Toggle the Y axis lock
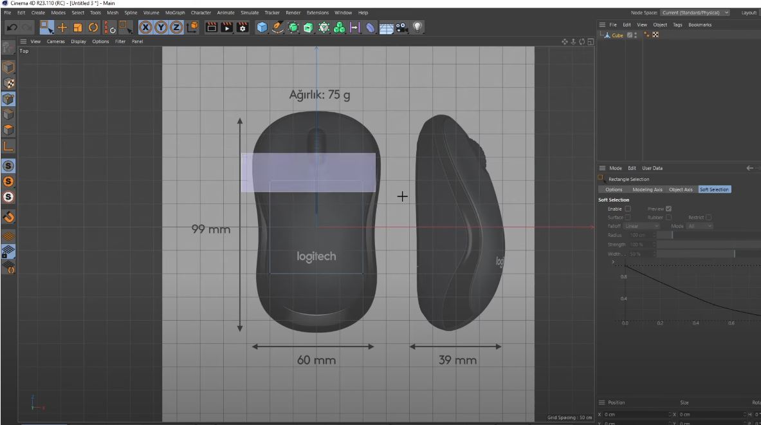 click(x=161, y=27)
